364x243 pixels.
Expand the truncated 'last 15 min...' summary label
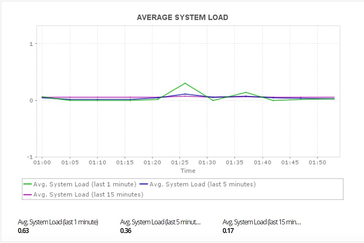(263, 222)
